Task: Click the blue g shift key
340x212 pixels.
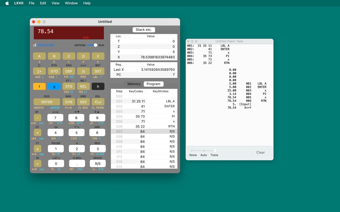Action: [54, 86]
